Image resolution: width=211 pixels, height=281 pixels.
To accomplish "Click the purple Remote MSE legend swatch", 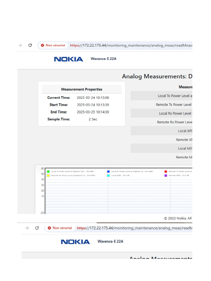I will [x=166, y=175].
